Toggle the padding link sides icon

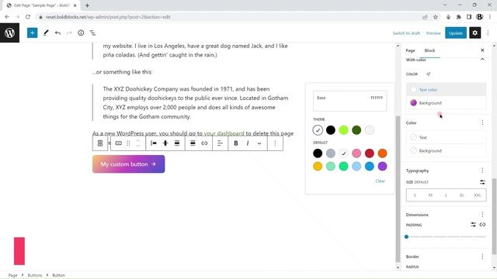coord(482,225)
